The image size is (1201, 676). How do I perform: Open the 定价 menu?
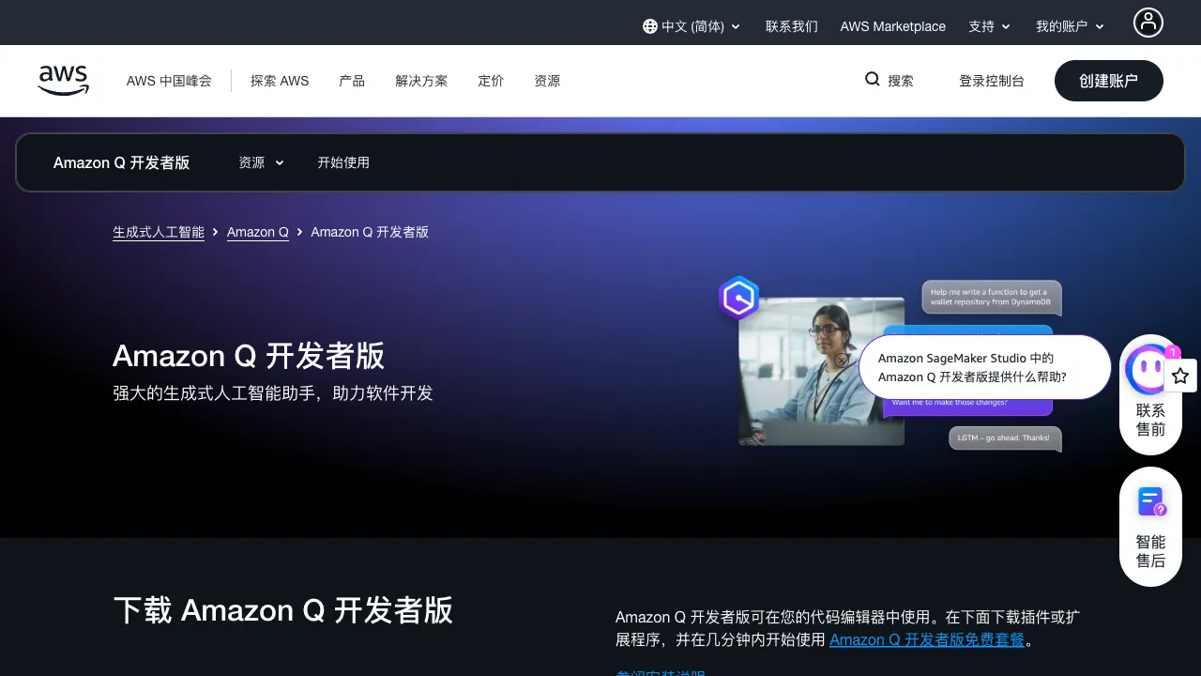pyautogui.click(x=491, y=81)
